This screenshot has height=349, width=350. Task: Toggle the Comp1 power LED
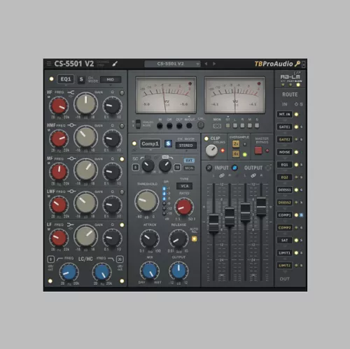pos(134,143)
